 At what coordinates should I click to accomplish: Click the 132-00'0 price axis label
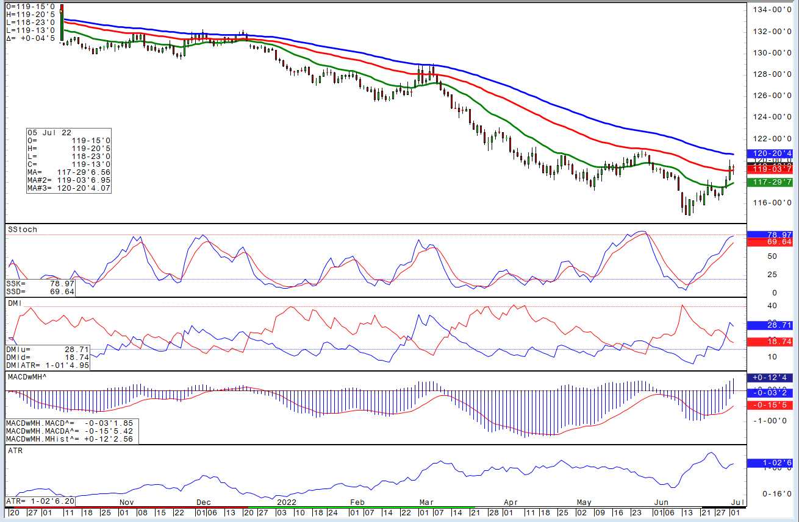click(772, 32)
